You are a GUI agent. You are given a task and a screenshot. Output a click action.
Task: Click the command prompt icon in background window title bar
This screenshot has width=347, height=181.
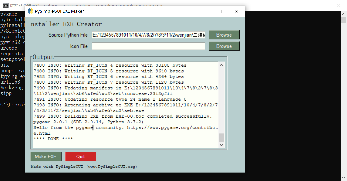tap(5, 5)
